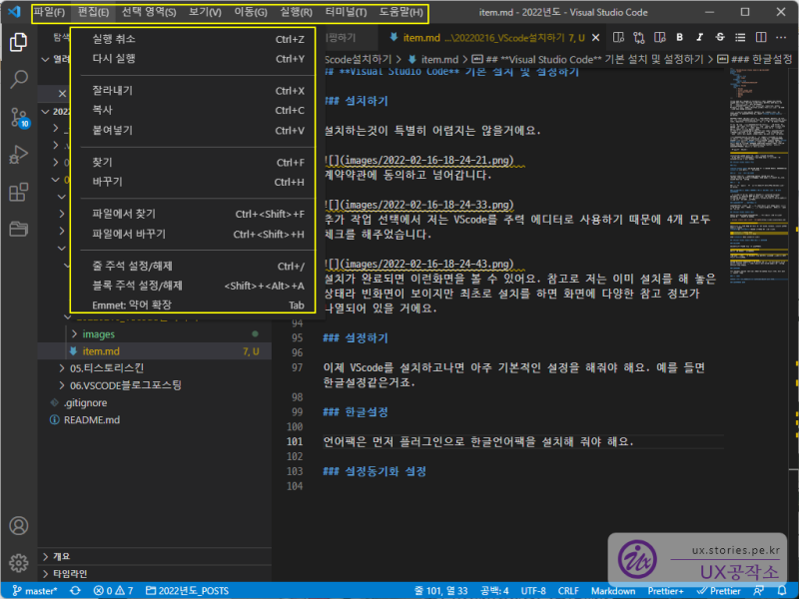Click the 2022년도_POSTS project status item
This screenshot has height=599, width=799.
(x=187, y=590)
